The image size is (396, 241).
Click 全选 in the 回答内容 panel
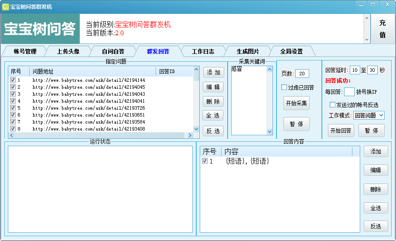[376, 208]
